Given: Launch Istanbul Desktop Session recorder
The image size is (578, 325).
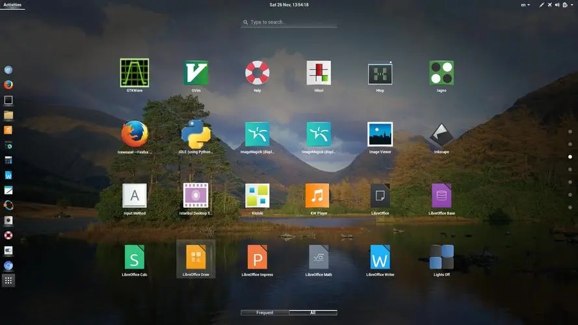Looking at the screenshot, I should coord(196,196).
